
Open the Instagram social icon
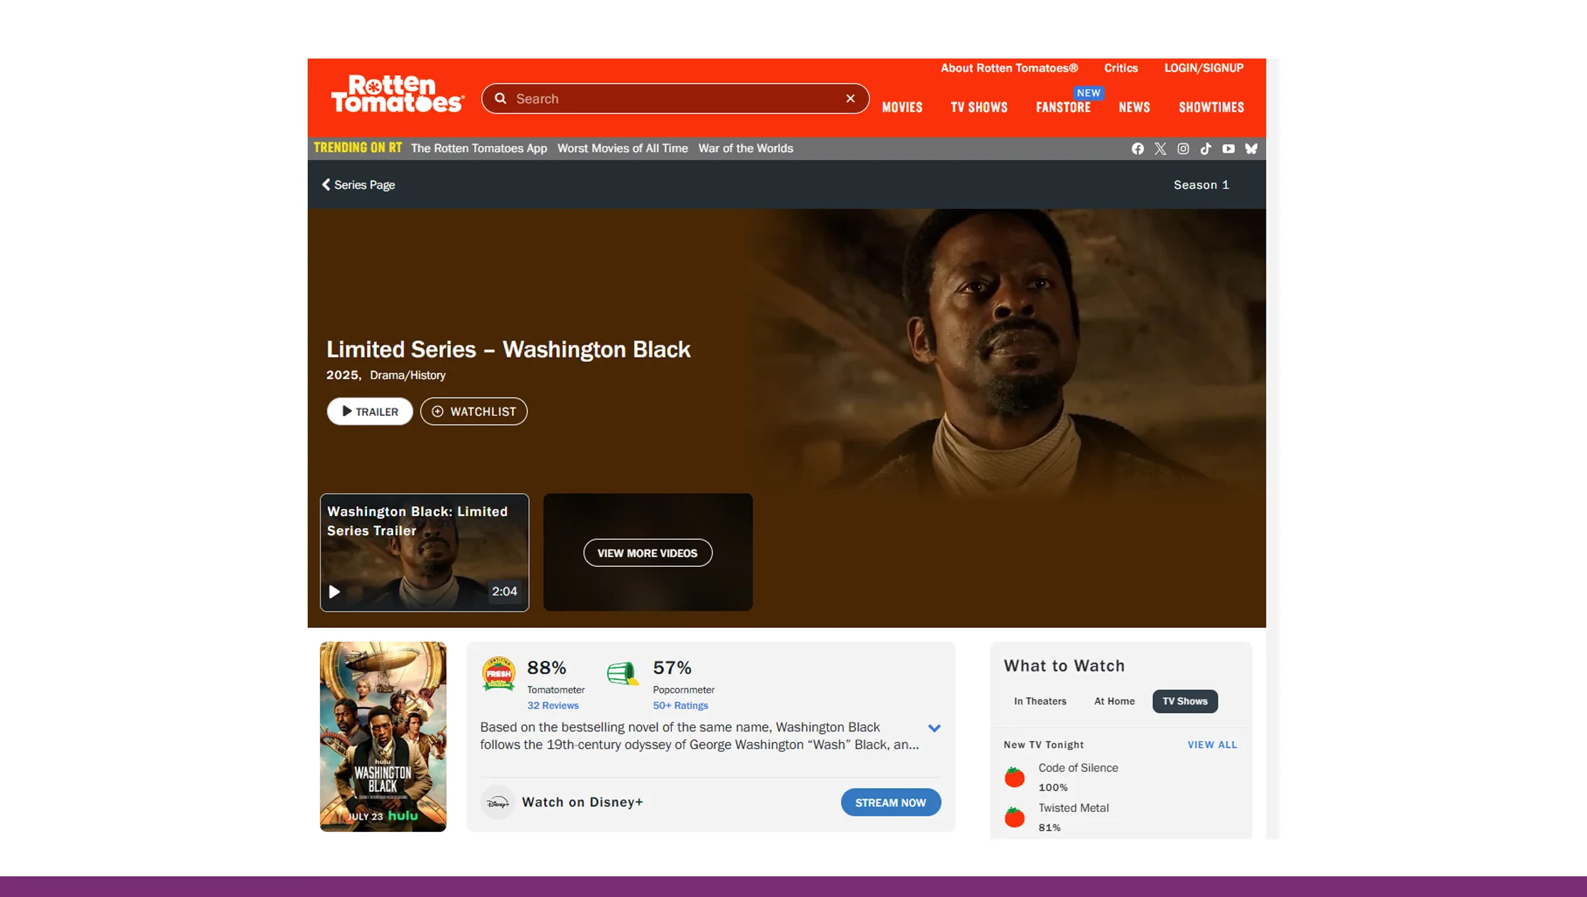[1183, 148]
